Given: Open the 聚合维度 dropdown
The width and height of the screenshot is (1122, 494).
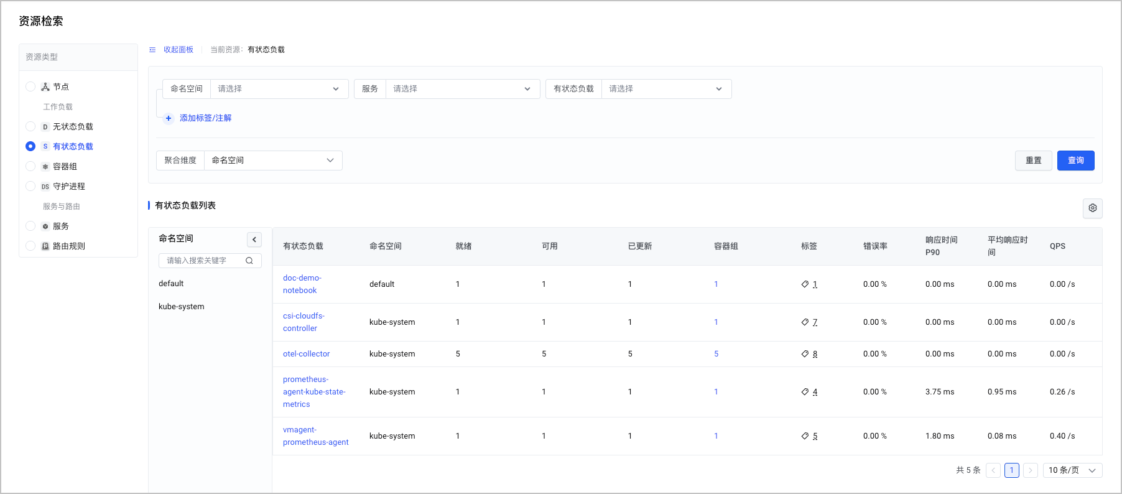Looking at the screenshot, I should click(273, 161).
